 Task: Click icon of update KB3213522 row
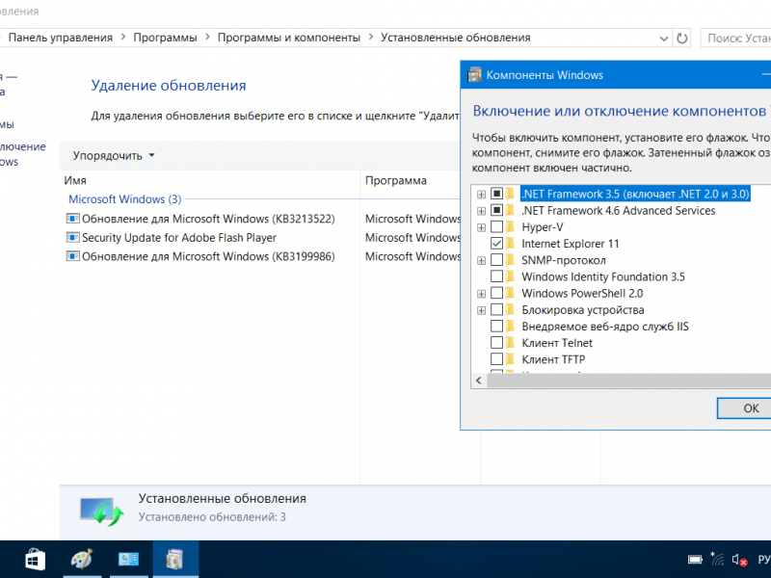click(x=73, y=219)
